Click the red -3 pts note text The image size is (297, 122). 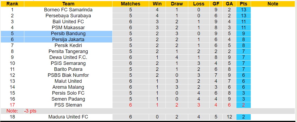[x=30, y=111]
